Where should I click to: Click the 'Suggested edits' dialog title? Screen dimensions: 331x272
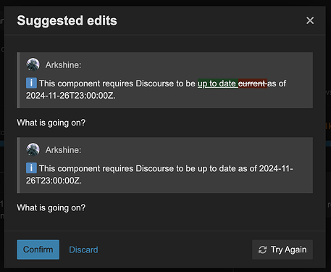pyautogui.click(x=67, y=20)
